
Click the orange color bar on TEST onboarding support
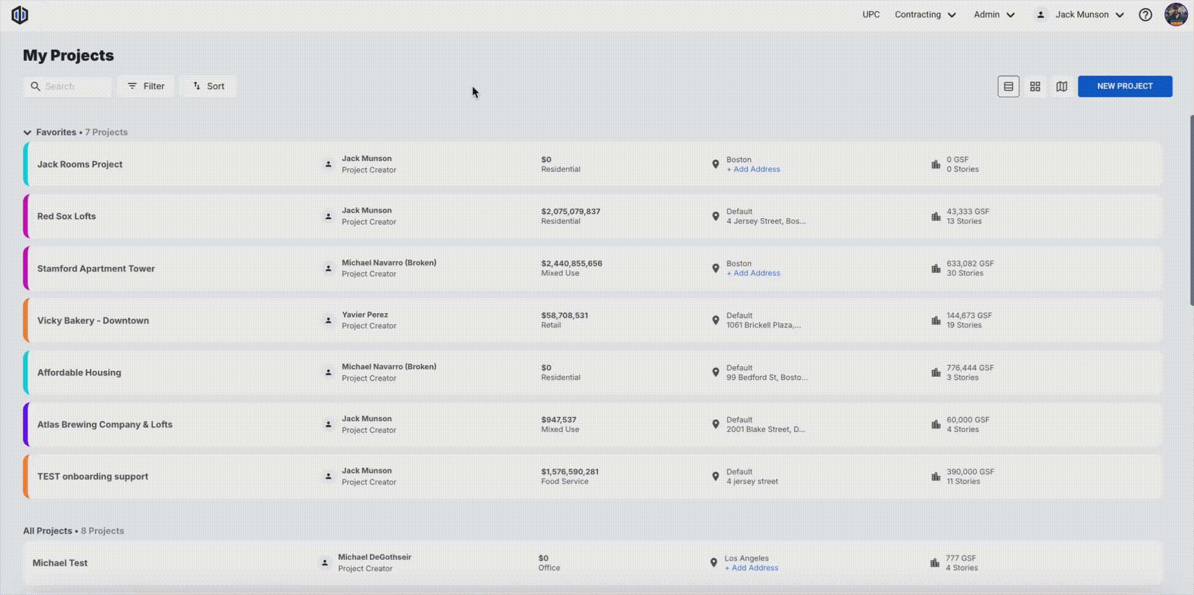tap(25, 477)
